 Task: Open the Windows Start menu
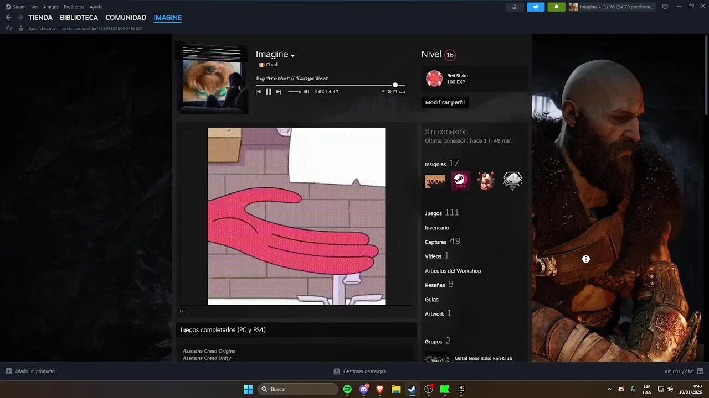pos(248,389)
